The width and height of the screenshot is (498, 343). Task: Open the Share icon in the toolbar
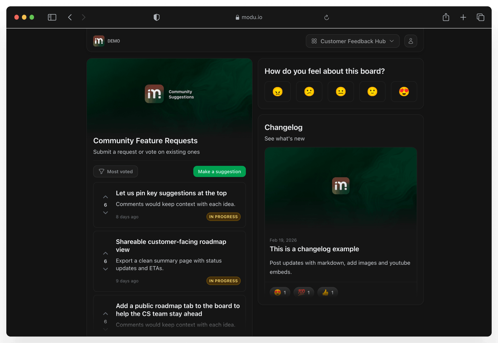(x=446, y=17)
